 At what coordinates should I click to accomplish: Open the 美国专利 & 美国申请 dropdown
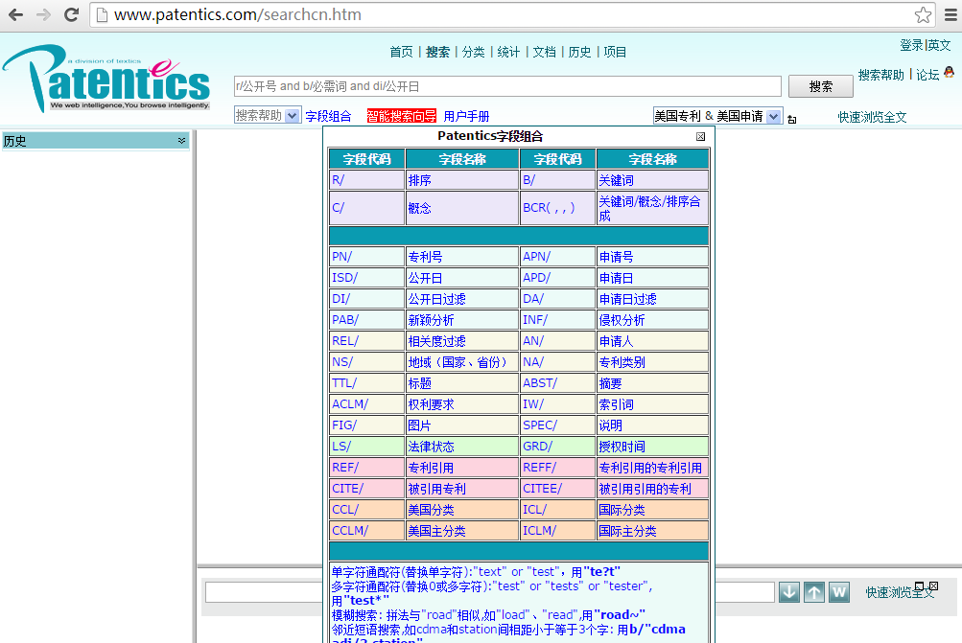coord(717,116)
